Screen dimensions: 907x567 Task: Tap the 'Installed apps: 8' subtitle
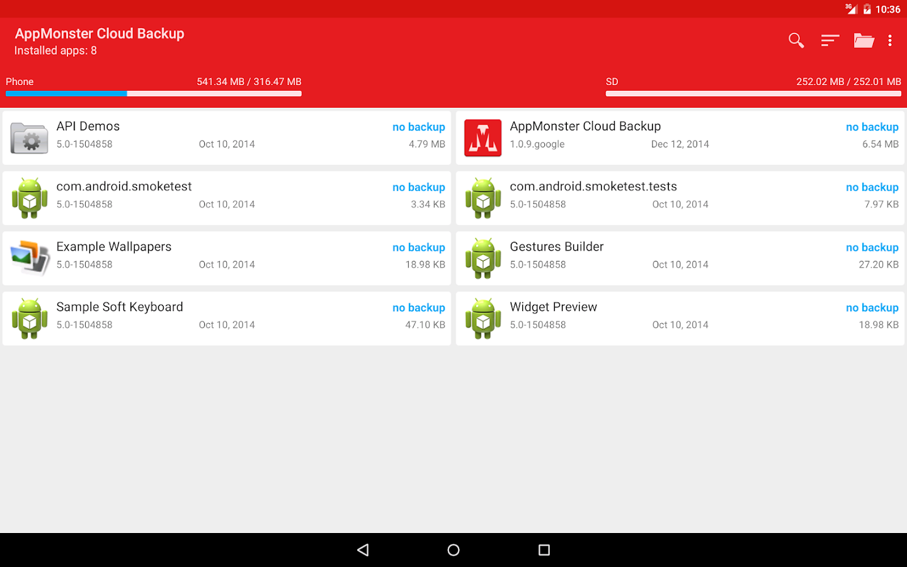click(55, 51)
